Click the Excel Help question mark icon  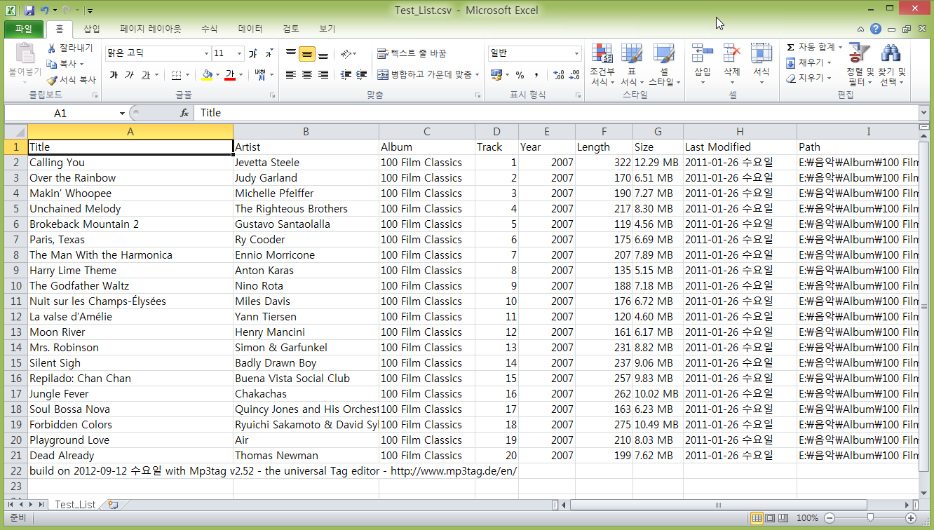pos(876,29)
